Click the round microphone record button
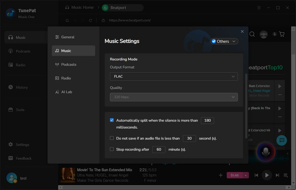This screenshot has height=190, width=296. coord(266,152)
